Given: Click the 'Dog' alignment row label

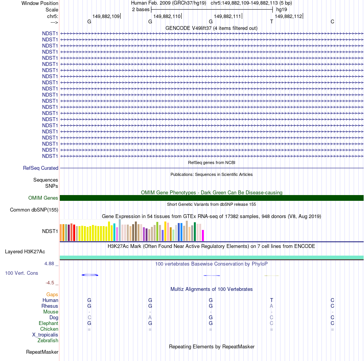Looking at the screenshot, I should [x=54, y=318].
